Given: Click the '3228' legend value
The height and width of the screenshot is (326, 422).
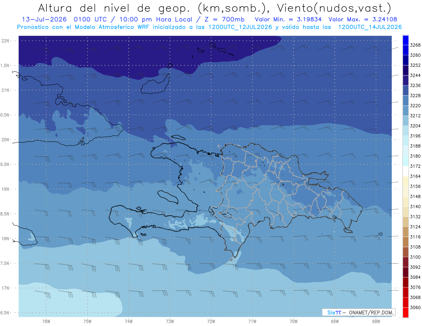Looking at the screenshot, I should click(x=415, y=96).
